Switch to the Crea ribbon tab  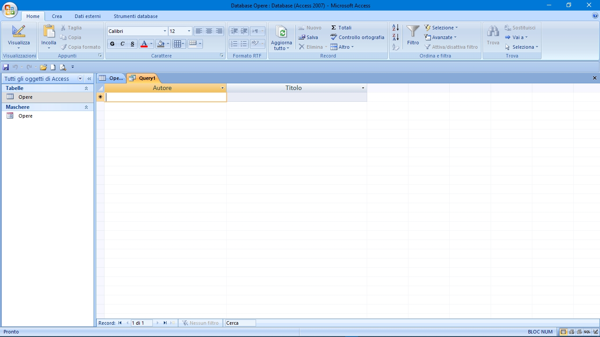57,16
